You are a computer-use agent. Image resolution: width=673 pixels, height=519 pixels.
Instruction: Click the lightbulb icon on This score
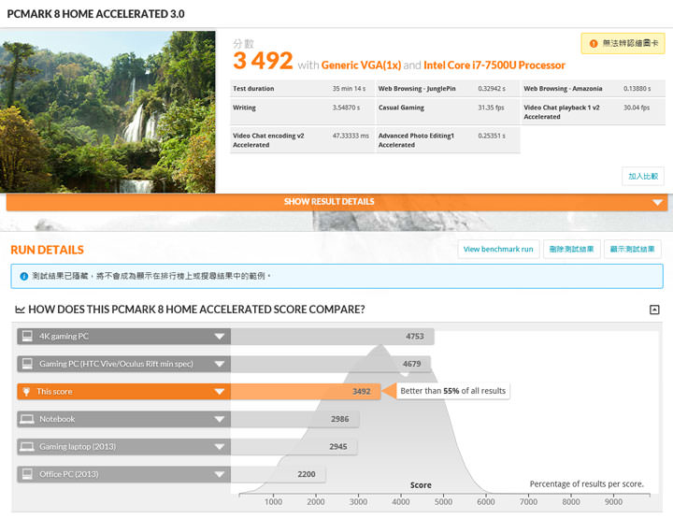[x=27, y=392]
